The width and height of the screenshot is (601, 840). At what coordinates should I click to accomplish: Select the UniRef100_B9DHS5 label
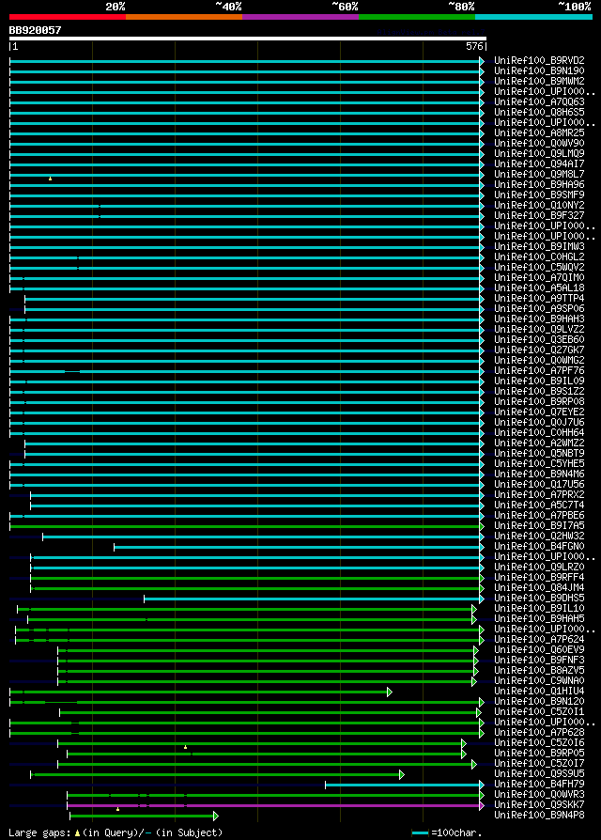pyautogui.click(x=539, y=598)
